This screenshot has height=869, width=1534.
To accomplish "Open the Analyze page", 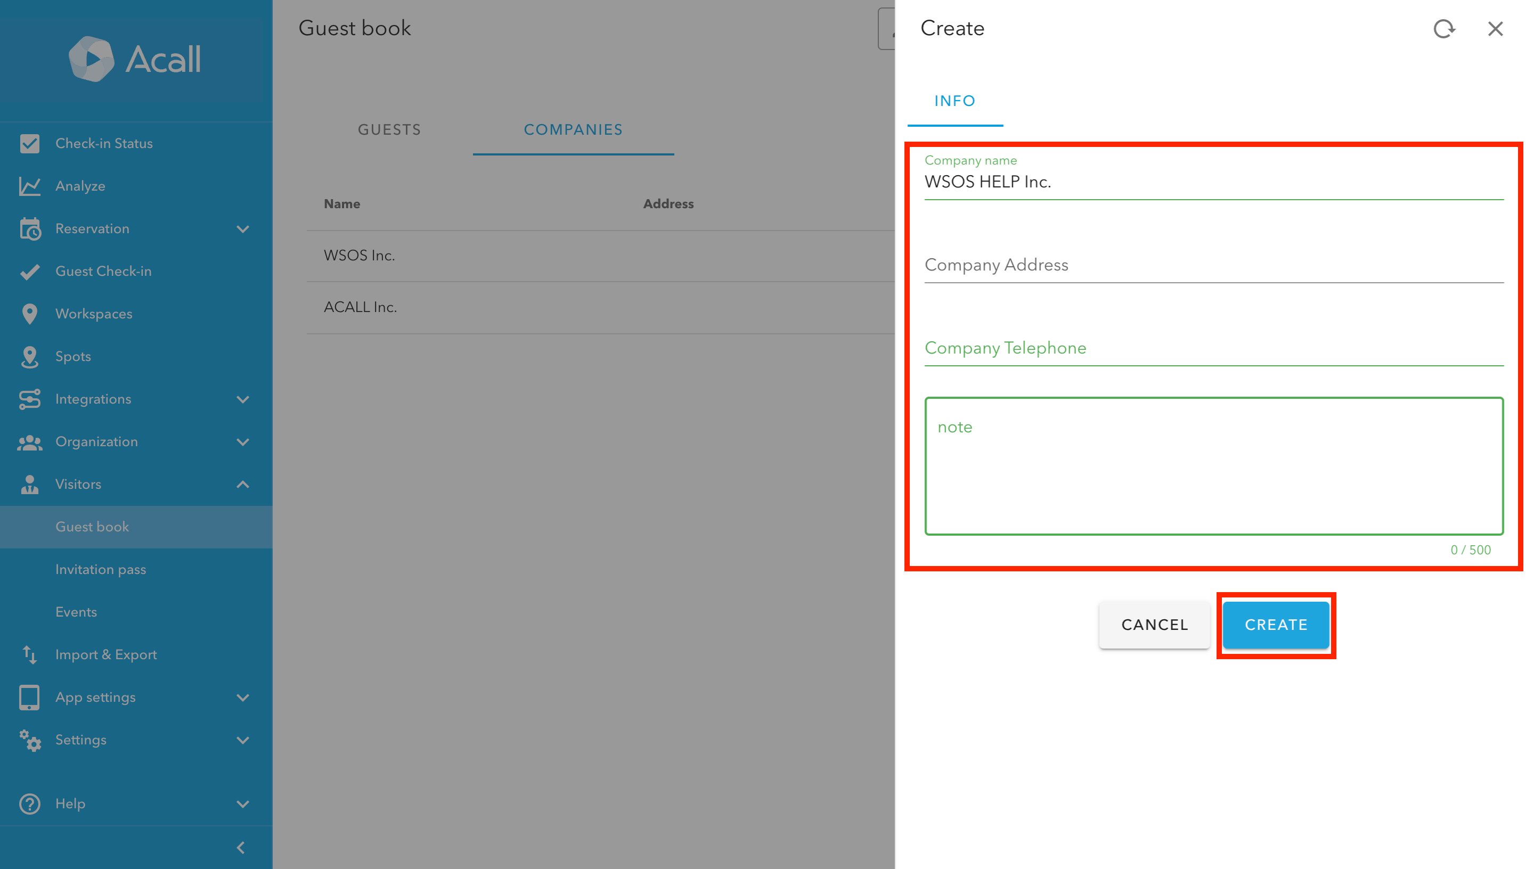I will coord(136,186).
